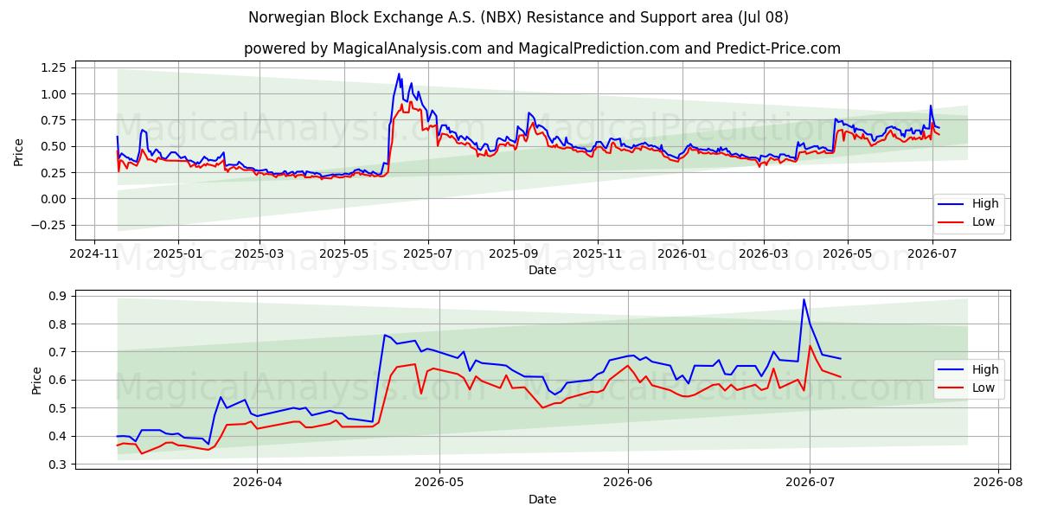This screenshot has height=519, width=1038.
Task: Click the top chart y-axis tick '0.00'
Action: pyautogui.click(x=54, y=199)
